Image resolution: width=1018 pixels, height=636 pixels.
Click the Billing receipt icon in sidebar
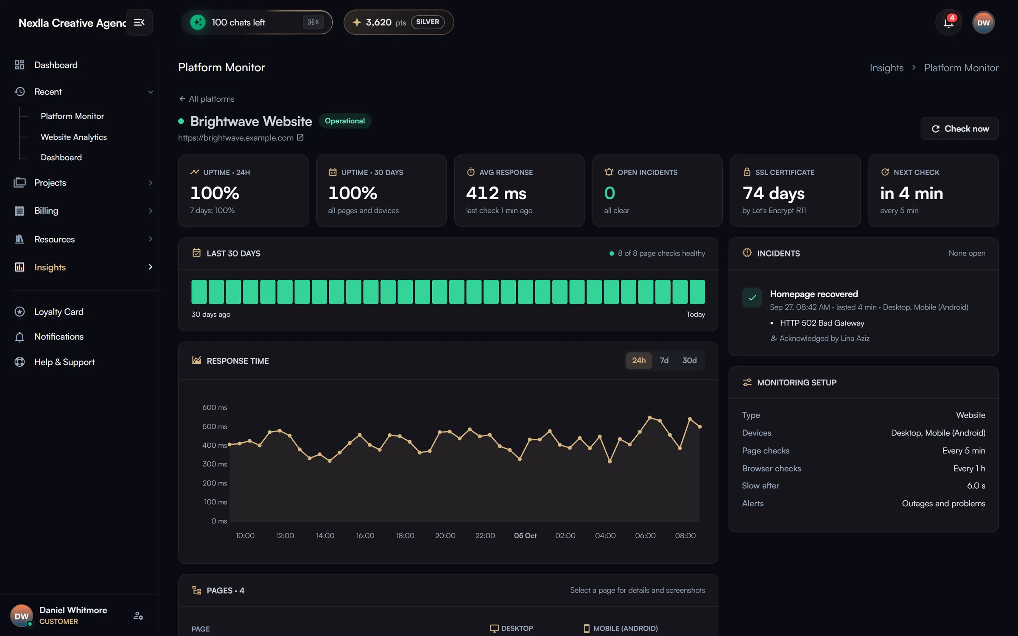20,211
